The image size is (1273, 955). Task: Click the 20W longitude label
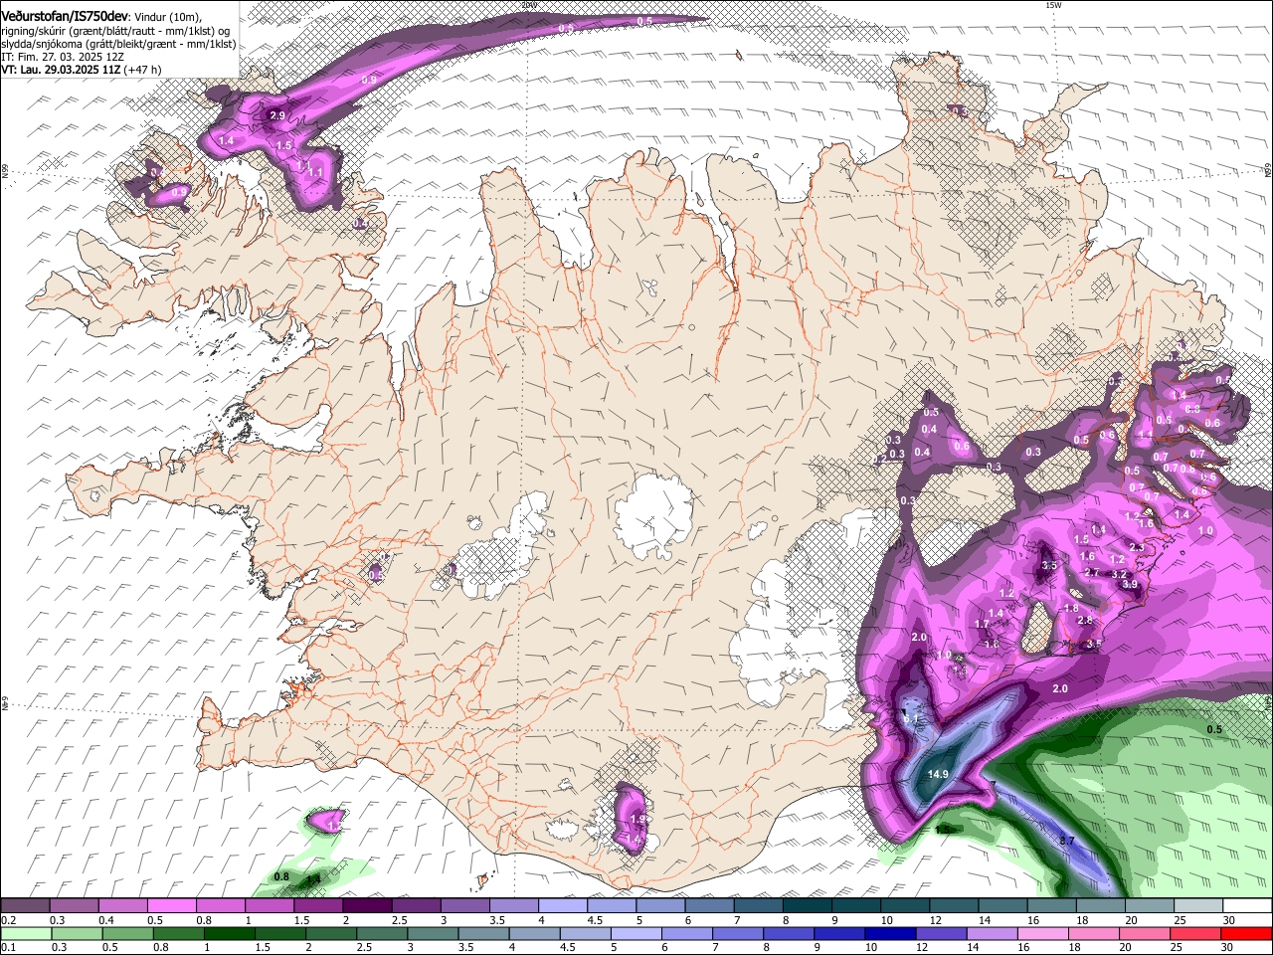529,5
